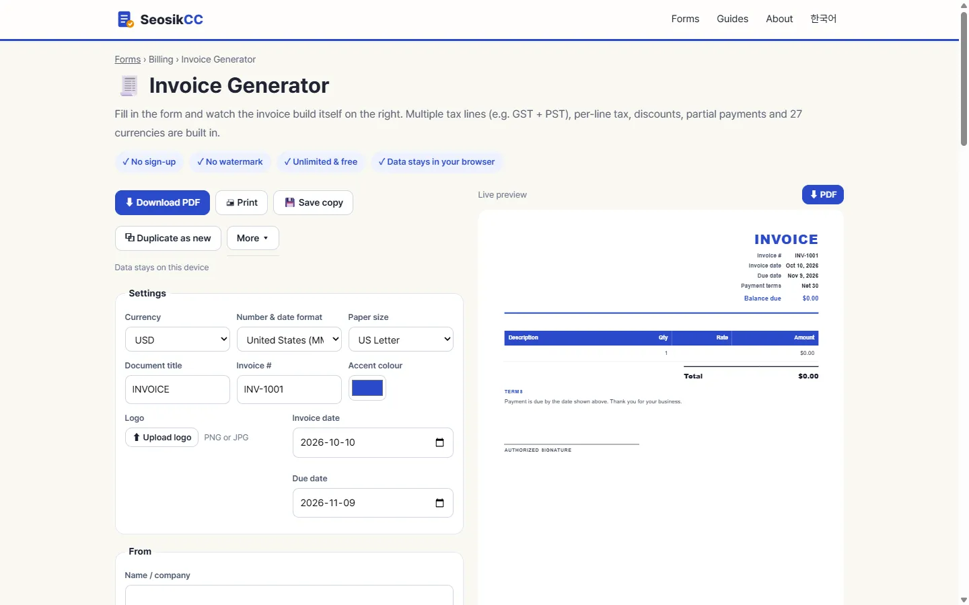The width and height of the screenshot is (969, 605).
Task: Focus the Invoice date field
Action: [x=373, y=442]
